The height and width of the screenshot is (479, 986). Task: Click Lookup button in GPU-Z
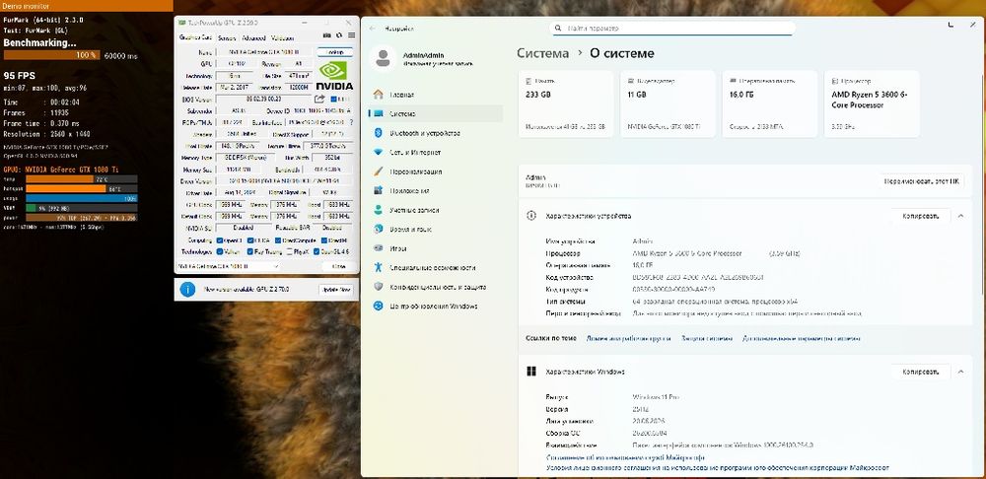click(334, 52)
